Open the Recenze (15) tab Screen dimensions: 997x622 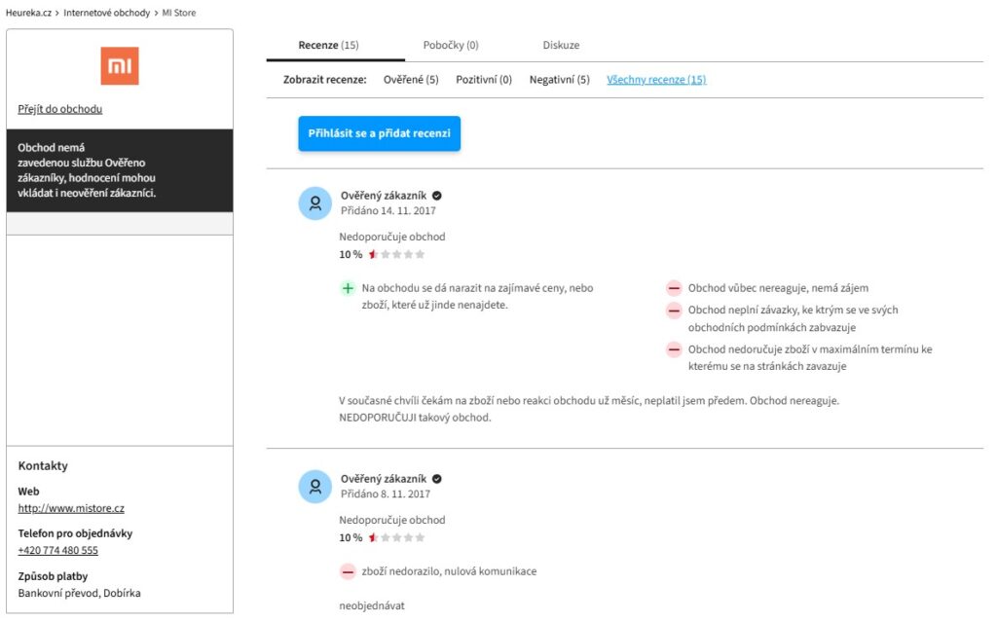(328, 45)
